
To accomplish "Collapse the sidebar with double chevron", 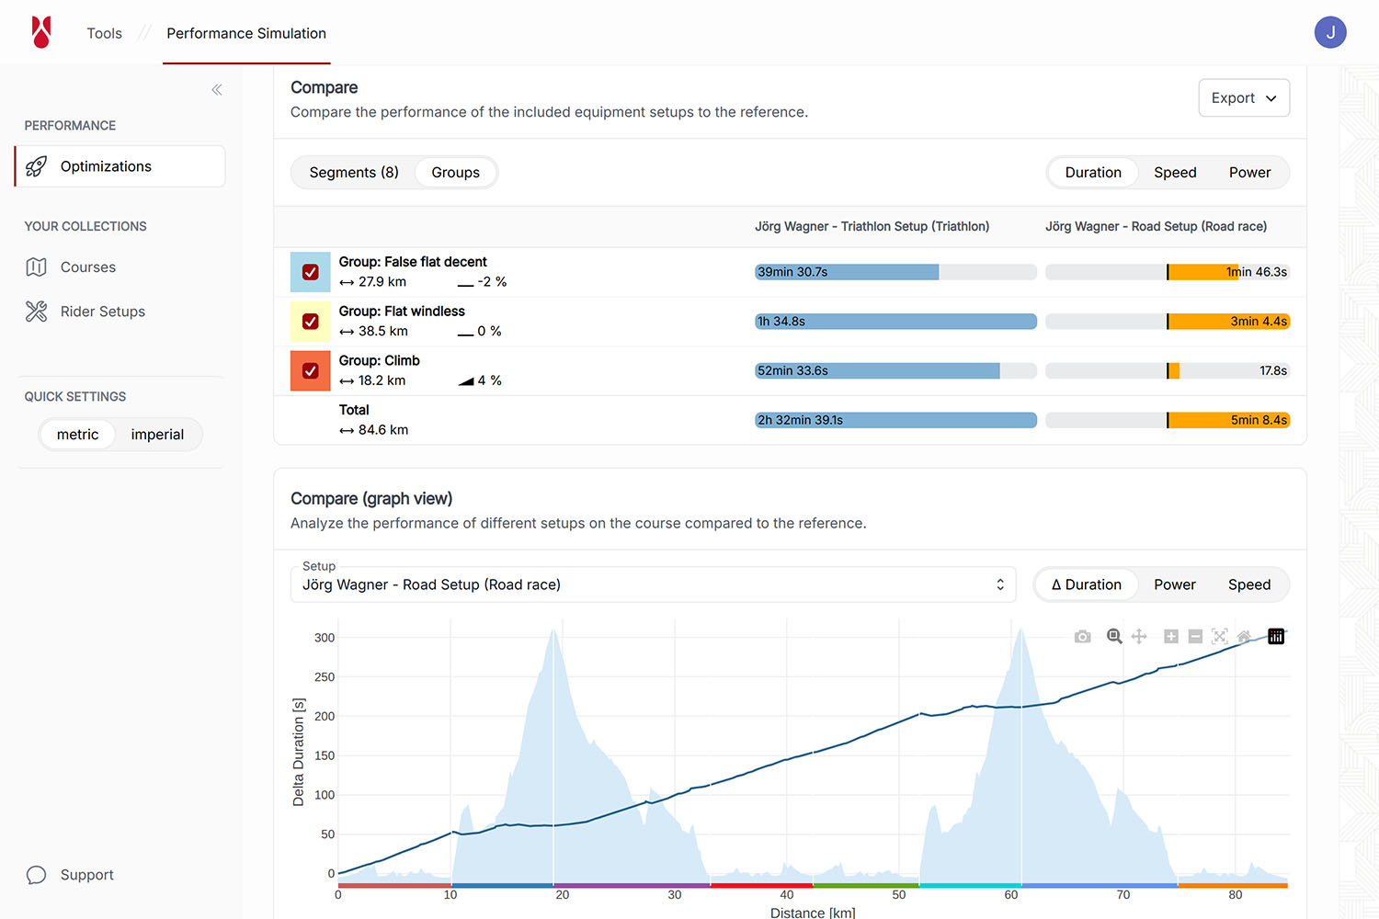I will pyautogui.click(x=217, y=90).
